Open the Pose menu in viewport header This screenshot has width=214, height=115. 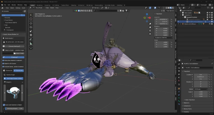coord(57,8)
